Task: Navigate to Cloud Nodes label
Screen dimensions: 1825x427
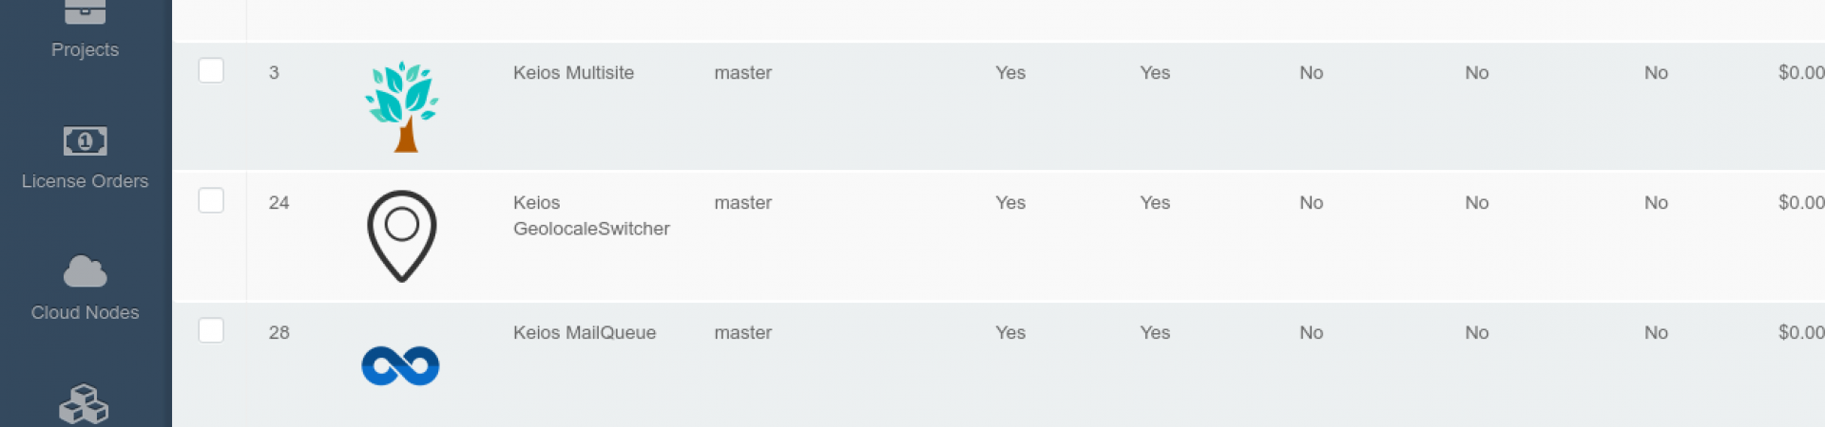Action: pos(85,312)
